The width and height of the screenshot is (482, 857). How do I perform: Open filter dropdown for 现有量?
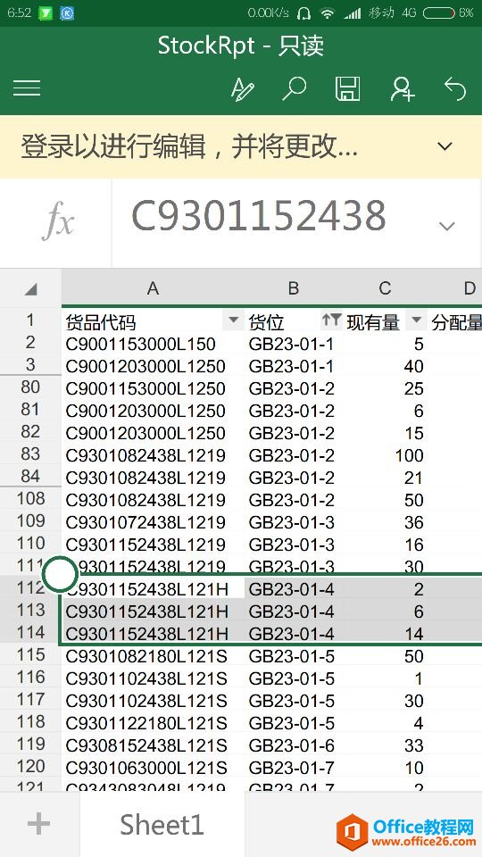point(418,320)
